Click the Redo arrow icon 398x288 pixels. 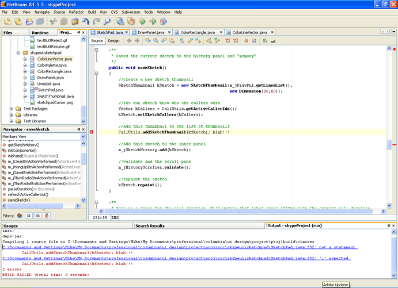(x=96, y=21)
